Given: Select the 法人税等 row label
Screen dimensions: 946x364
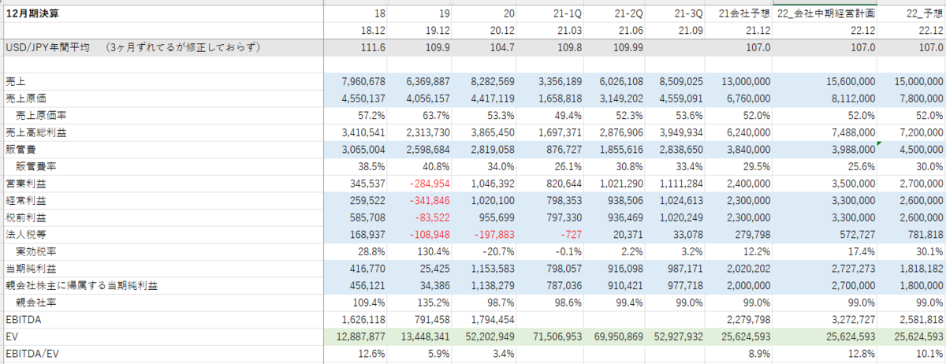Looking at the screenshot, I should click(25, 234).
